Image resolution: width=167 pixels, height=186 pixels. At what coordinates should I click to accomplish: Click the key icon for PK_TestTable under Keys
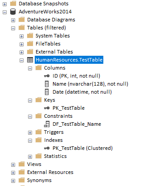click(47, 108)
